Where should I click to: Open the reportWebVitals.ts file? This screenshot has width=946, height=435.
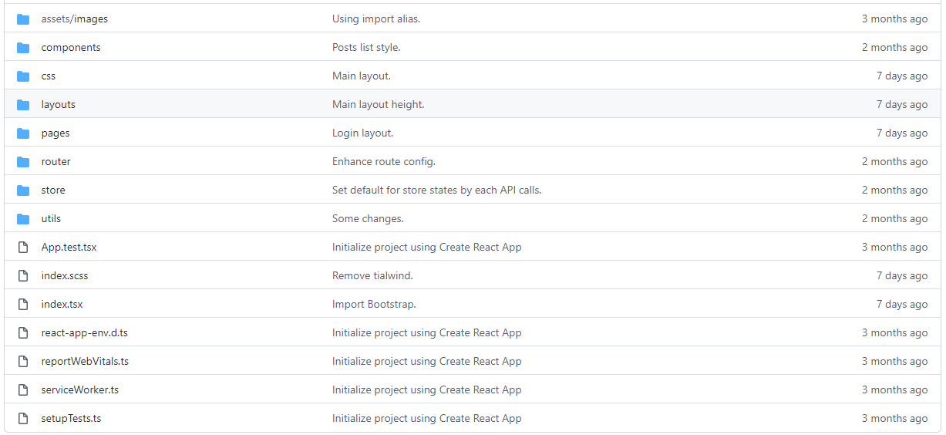(85, 361)
